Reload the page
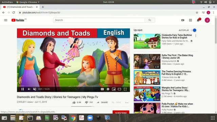 pyautogui.click(x=14, y=13)
